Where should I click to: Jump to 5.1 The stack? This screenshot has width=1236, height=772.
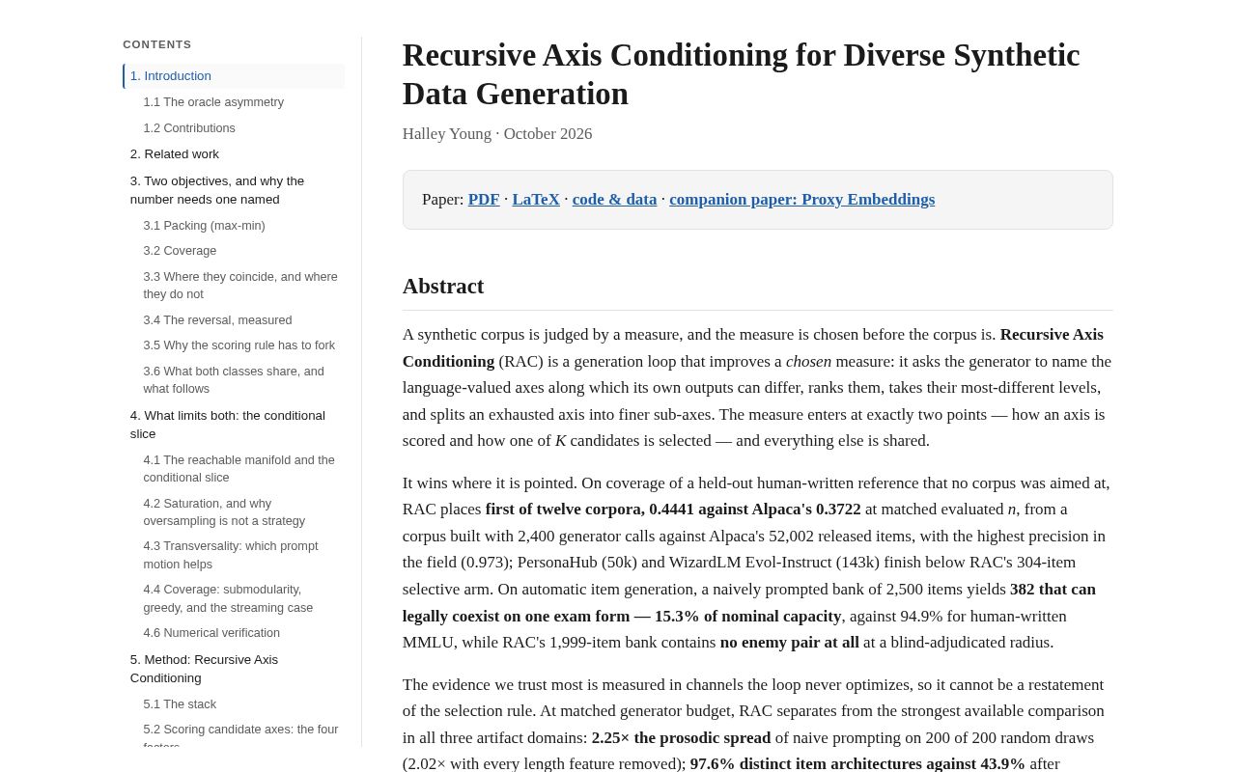tap(180, 704)
